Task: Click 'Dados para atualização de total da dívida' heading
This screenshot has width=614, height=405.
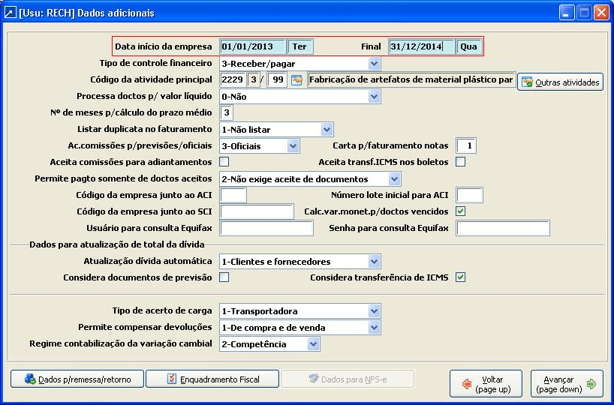Action: point(117,244)
